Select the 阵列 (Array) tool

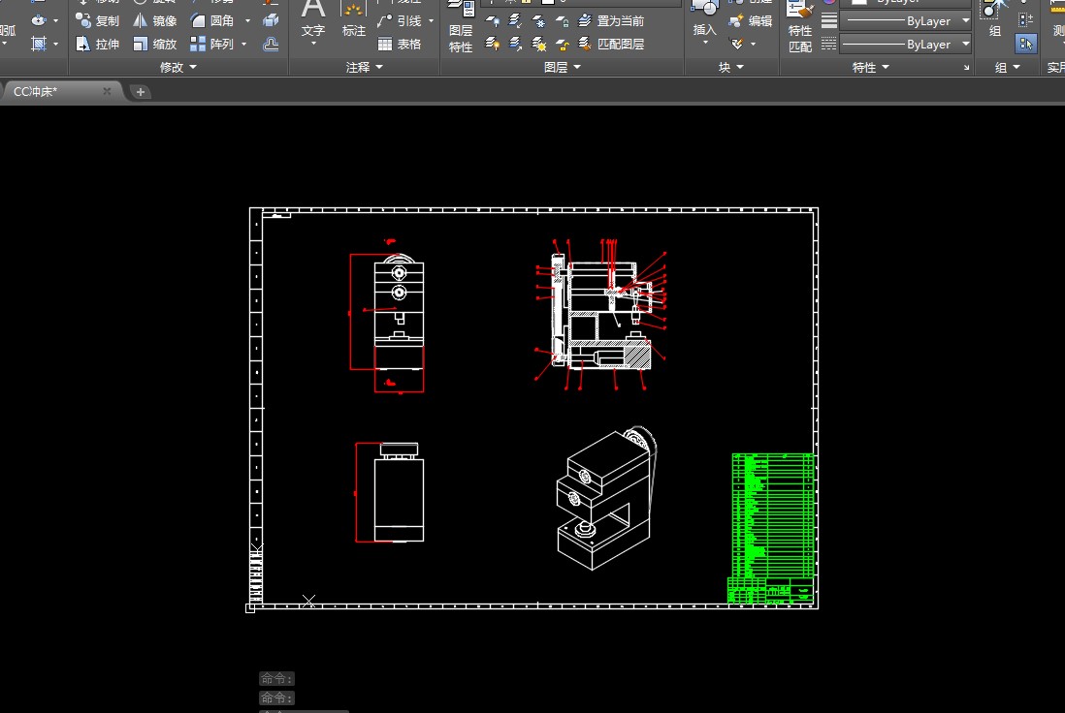pos(212,45)
